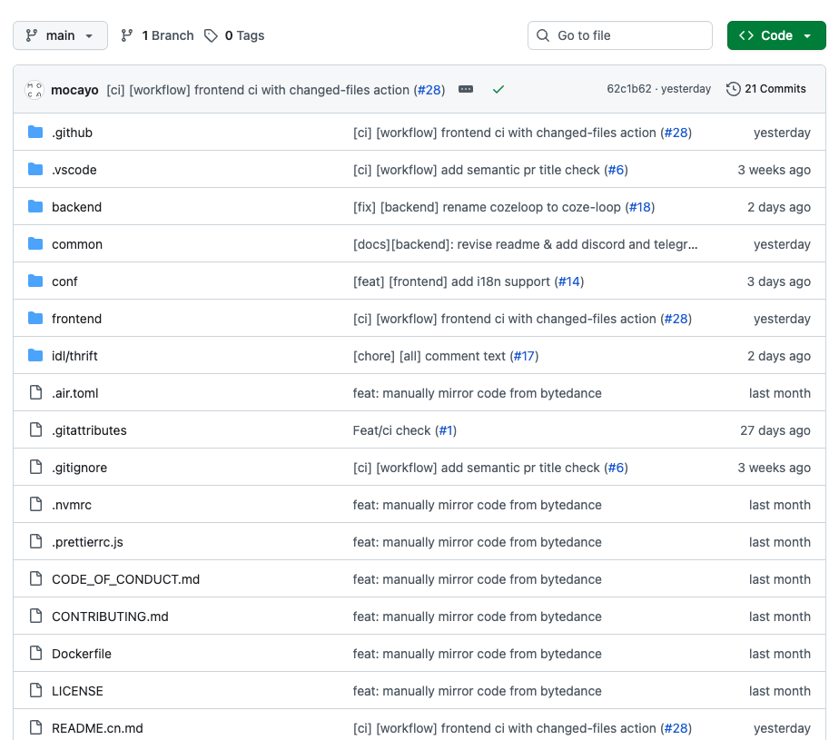Open the latest commit message title in header

click(258, 90)
